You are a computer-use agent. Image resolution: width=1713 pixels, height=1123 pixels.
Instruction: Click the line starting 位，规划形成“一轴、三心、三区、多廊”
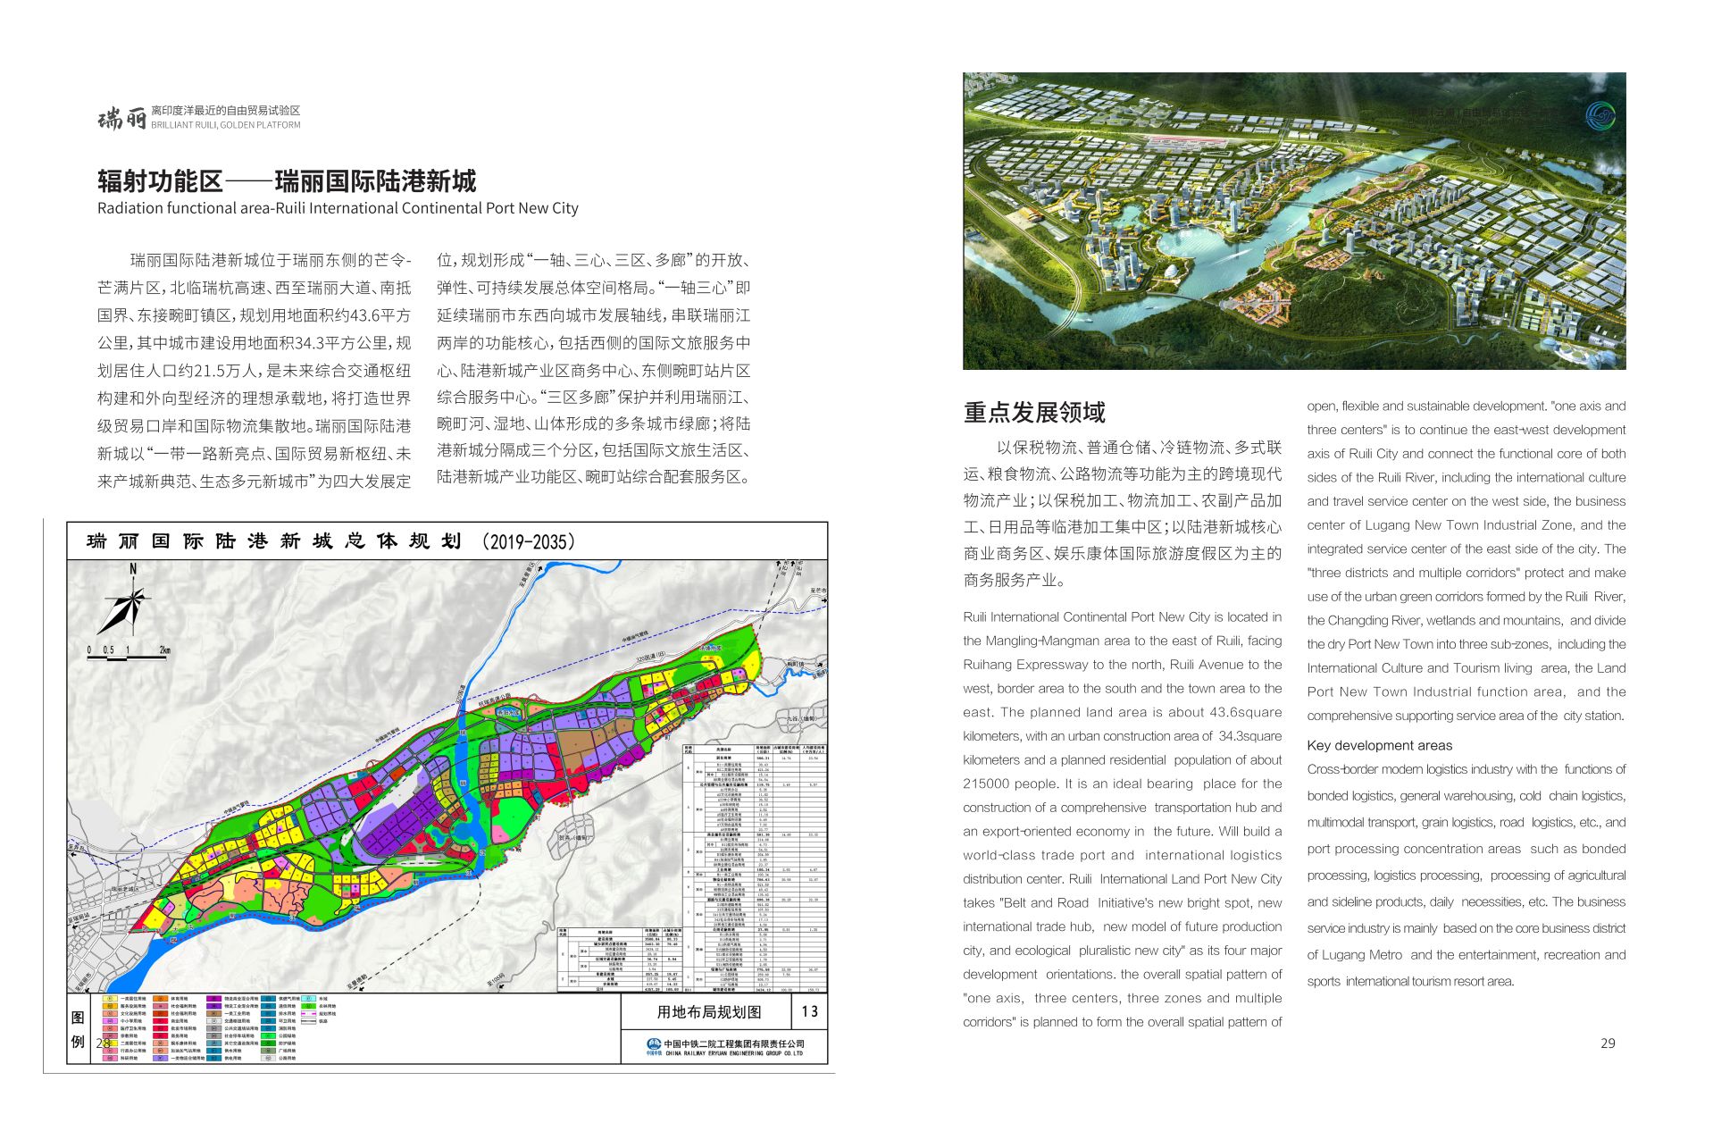point(593,260)
